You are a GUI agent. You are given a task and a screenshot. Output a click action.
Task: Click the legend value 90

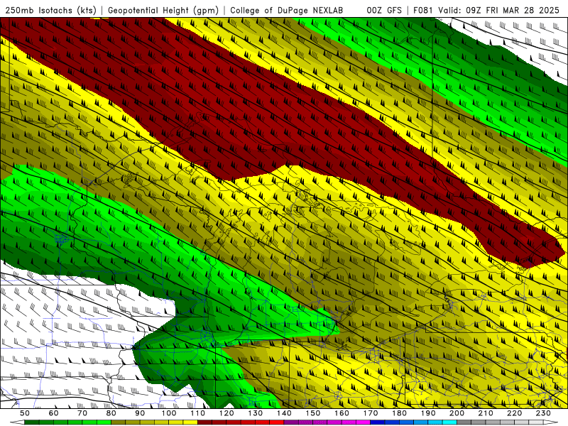point(140,413)
